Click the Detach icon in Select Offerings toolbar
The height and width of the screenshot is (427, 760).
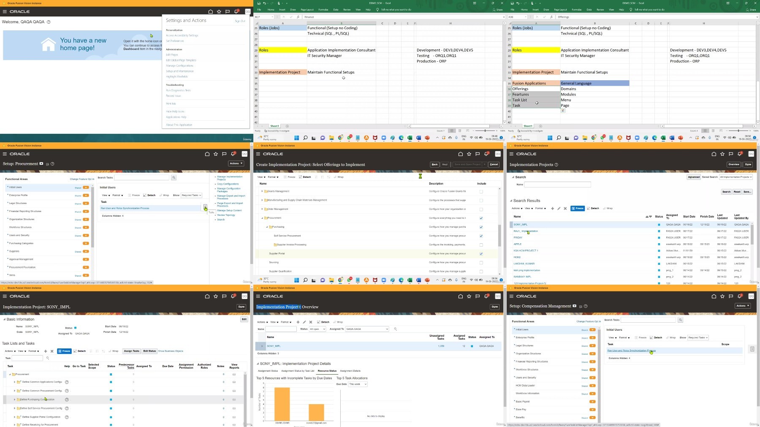click(304, 177)
